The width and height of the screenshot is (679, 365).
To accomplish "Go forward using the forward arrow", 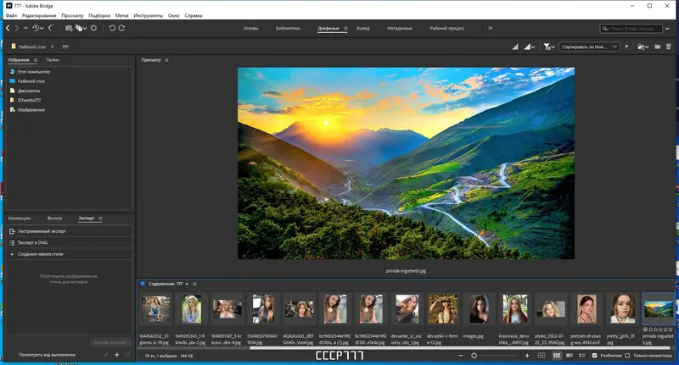I will click(17, 28).
